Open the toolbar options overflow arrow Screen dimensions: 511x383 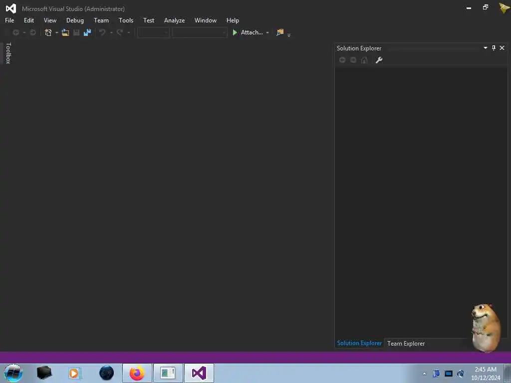(x=289, y=35)
